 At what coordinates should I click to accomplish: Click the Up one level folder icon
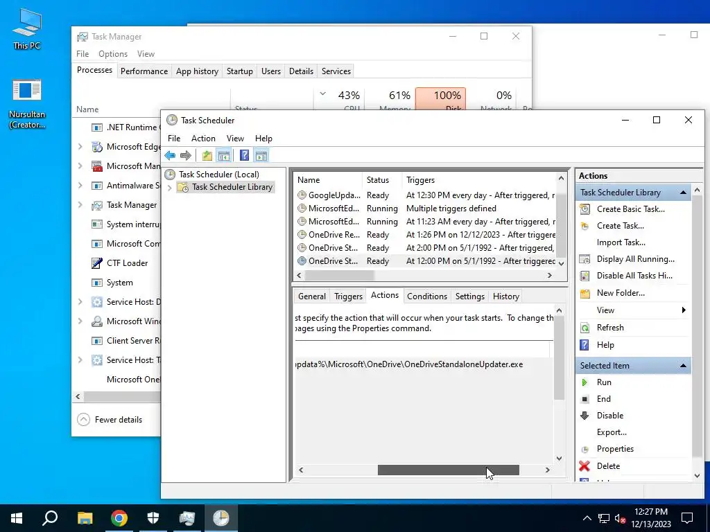207,156
